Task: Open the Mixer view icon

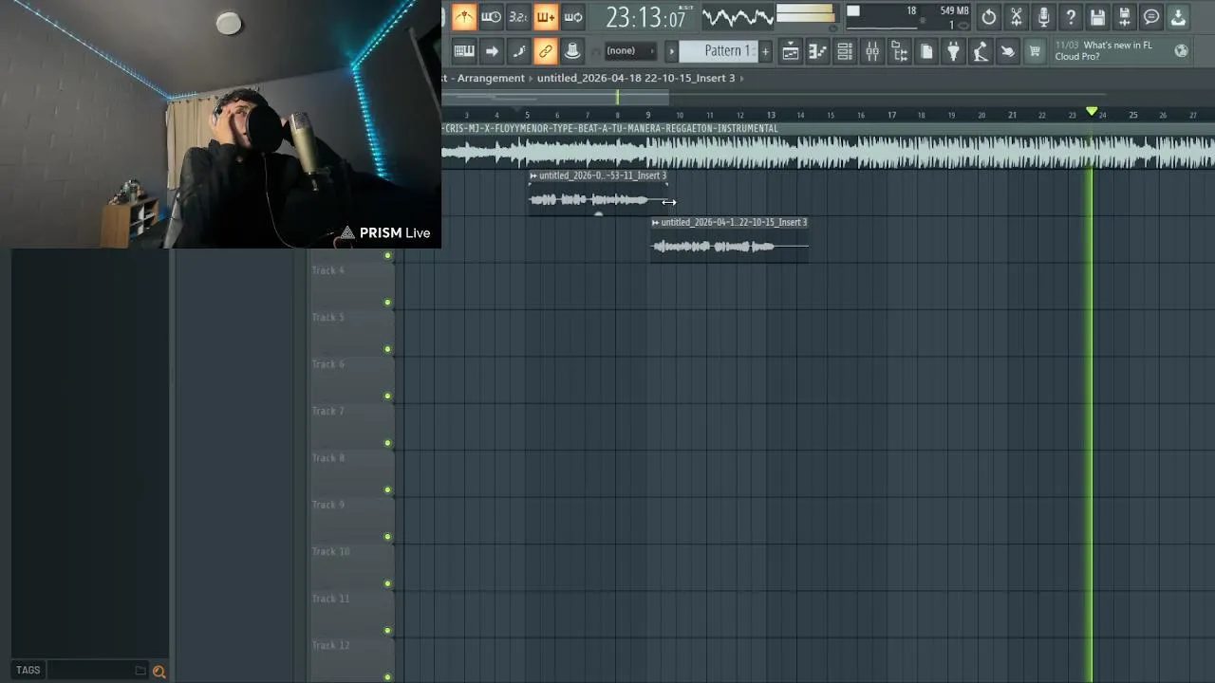Action: click(872, 52)
